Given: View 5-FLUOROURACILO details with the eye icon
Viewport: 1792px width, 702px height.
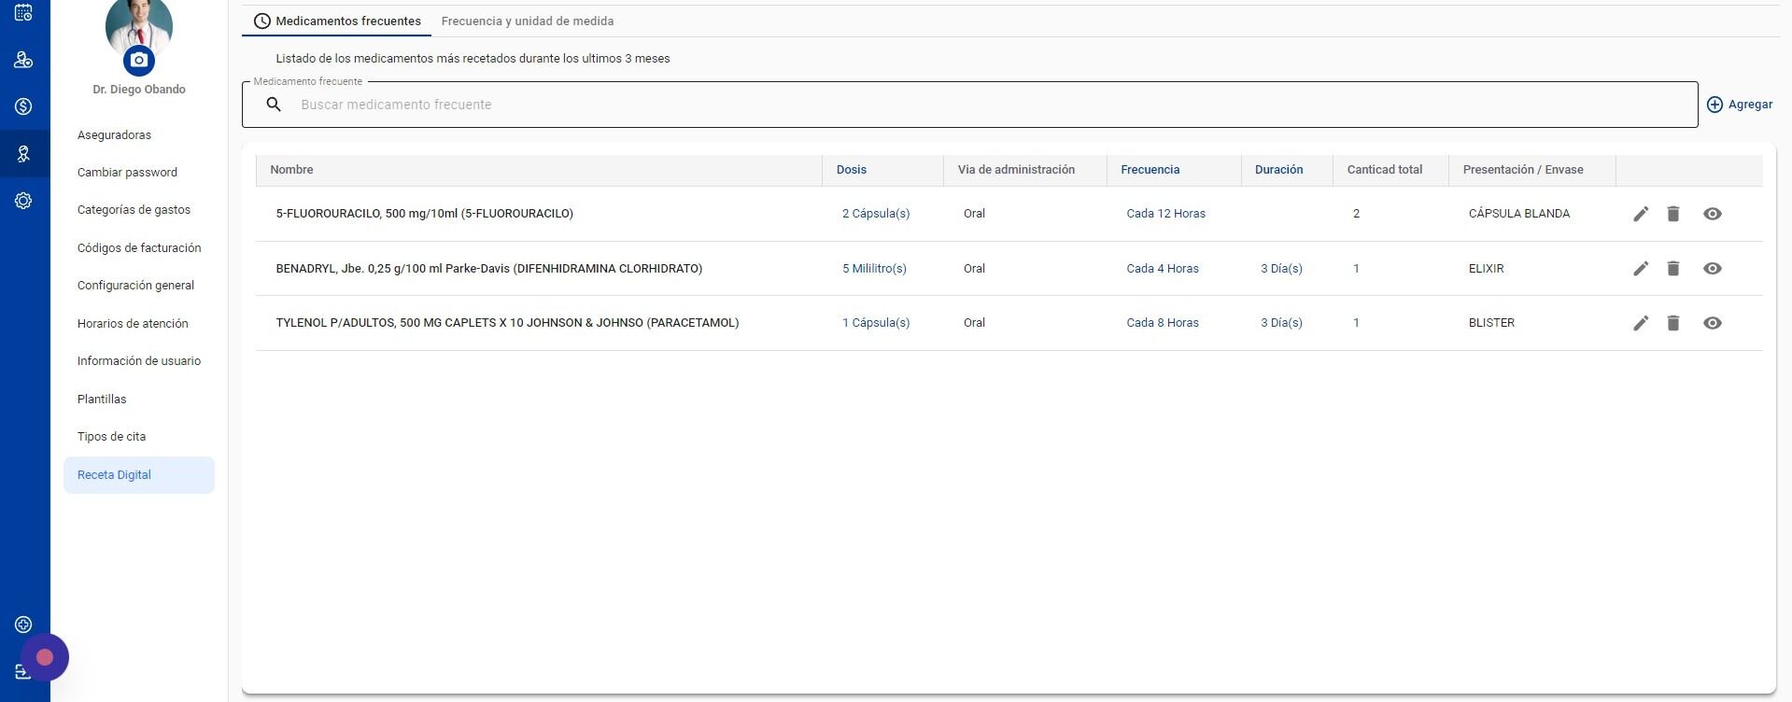Looking at the screenshot, I should (x=1712, y=214).
